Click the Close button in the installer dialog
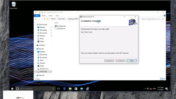The image size is (176, 99). 132,61
